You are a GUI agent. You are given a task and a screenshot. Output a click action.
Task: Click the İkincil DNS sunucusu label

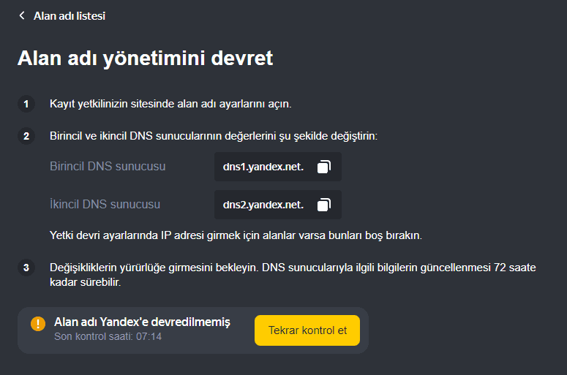[x=105, y=204]
